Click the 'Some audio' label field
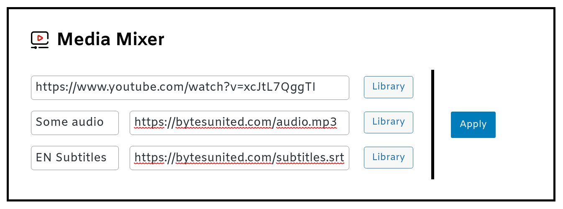The height and width of the screenshot is (209, 563). click(x=74, y=122)
